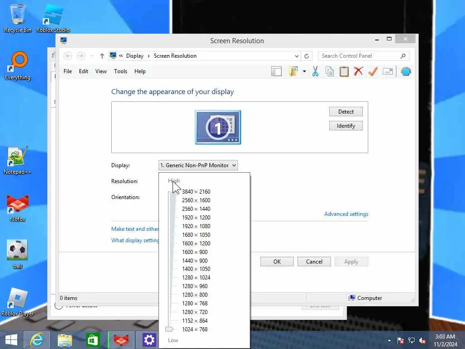Image resolution: width=465 pixels, height=349 pixels.
Task: Open the gear settings taskbar app
Action: [x=149, y=340]
